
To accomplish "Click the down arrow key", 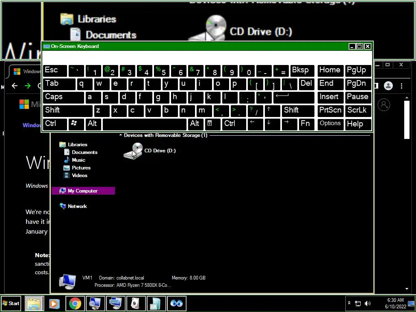I will point(273,124).
